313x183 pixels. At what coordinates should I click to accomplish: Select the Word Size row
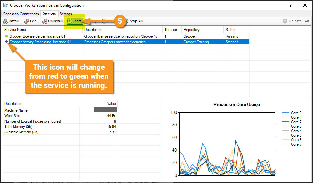tap(60, 116)
